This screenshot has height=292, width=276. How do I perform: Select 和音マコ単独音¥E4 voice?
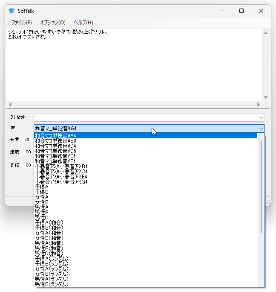click(x=146, y=156)
